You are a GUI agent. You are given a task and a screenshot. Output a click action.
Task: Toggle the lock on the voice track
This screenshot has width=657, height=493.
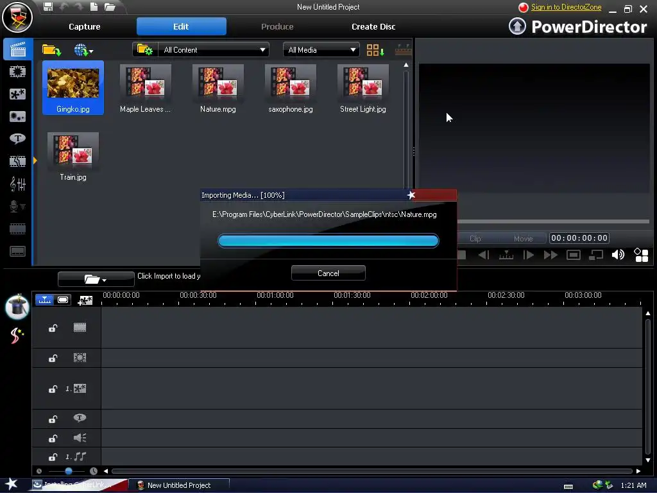pos(53,438)
